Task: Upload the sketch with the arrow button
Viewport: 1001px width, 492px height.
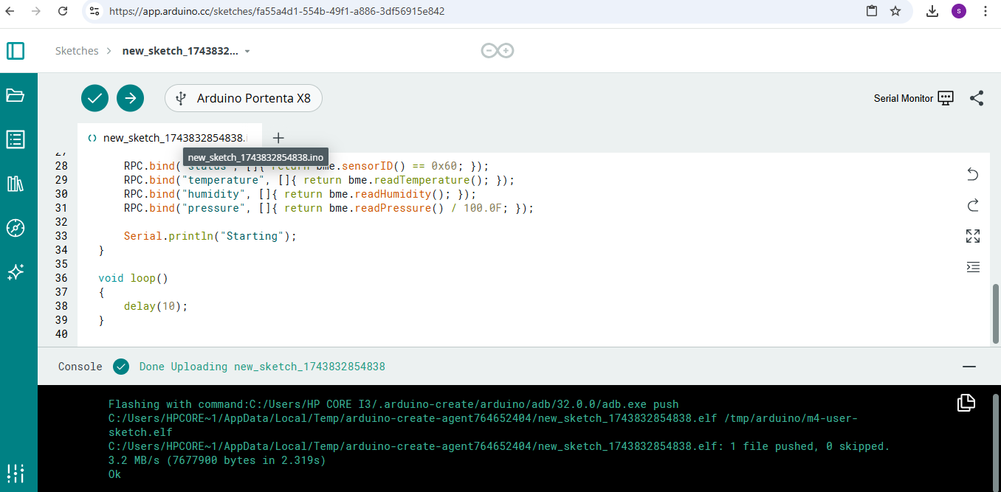Action: click(x=130, y=97)
